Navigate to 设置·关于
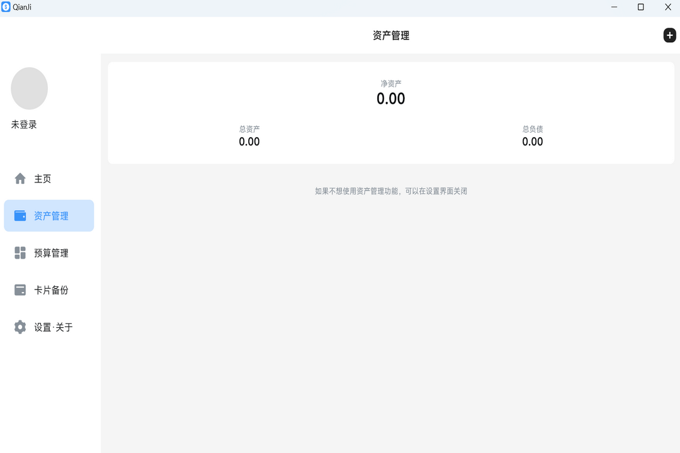The image size is (680, 453). coord(53,327)
